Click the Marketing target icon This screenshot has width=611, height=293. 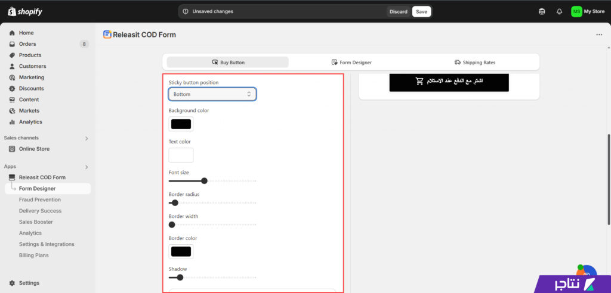[x=12, y=77]
